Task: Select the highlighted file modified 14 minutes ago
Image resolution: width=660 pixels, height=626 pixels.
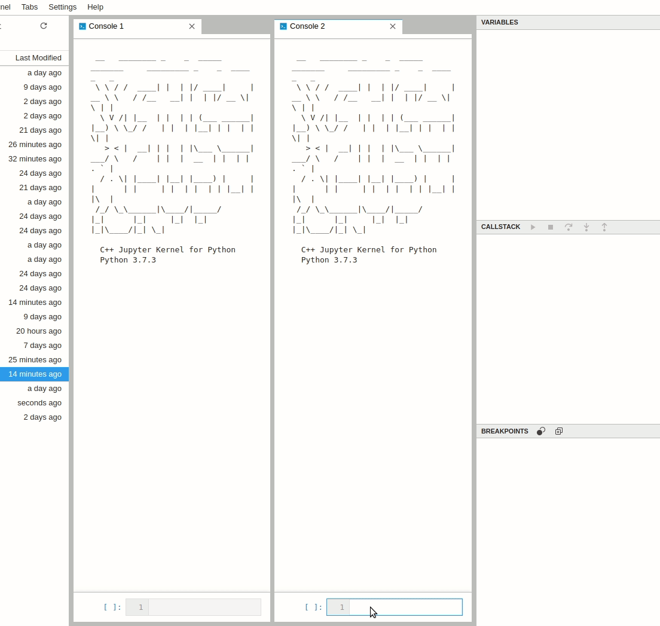Action: tap(34, 374)
